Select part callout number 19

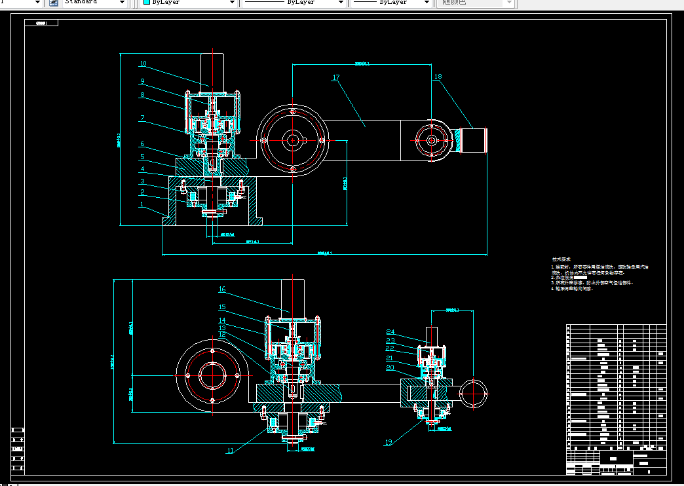tap(389, 443)
